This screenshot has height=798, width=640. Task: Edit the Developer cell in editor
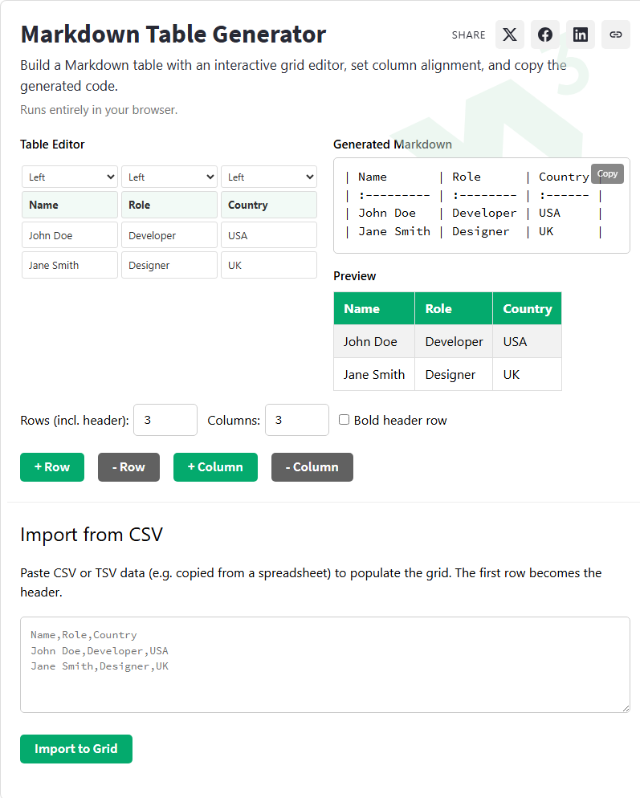coord(169,235)
